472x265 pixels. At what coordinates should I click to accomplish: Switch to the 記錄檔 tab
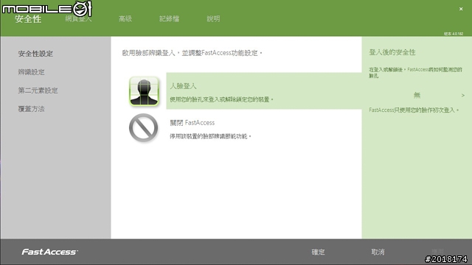(x=169, y=18)
